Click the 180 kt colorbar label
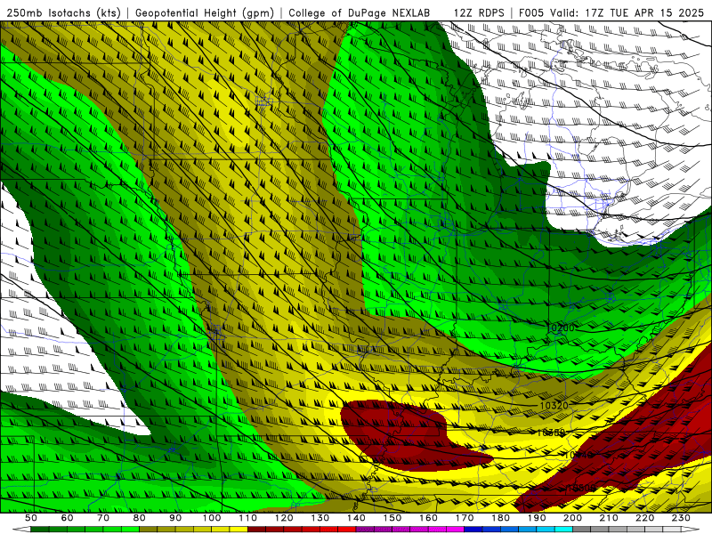The image size is (712, 534). pyautogui.click(x=500, y=518)
